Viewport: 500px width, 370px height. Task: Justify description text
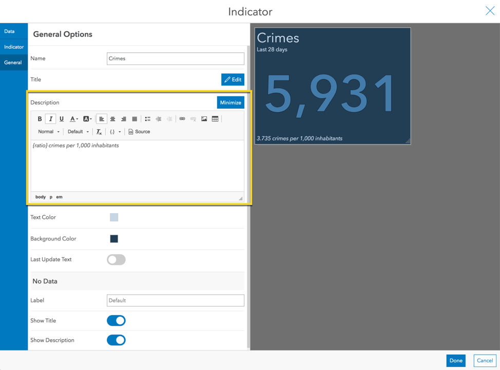pyautogui.click(x=134, y=119)
